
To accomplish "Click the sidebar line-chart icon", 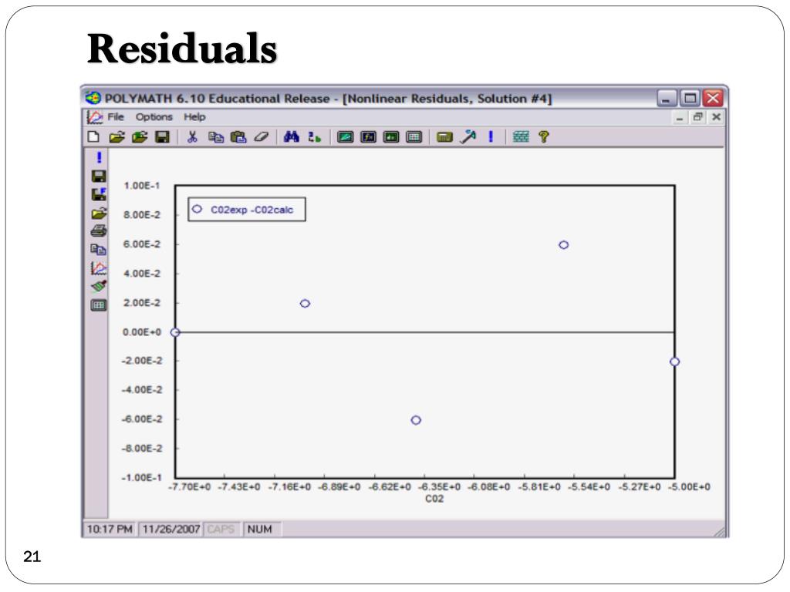I will 99,268.
